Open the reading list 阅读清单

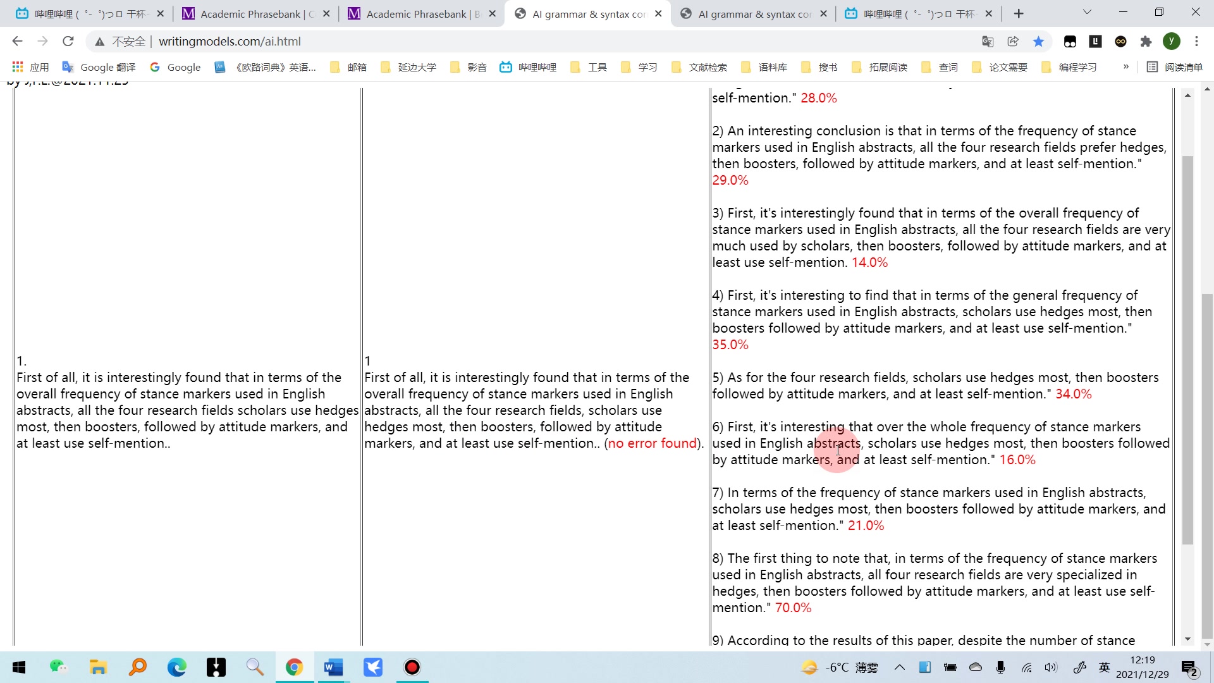(x=1175, y=67)
